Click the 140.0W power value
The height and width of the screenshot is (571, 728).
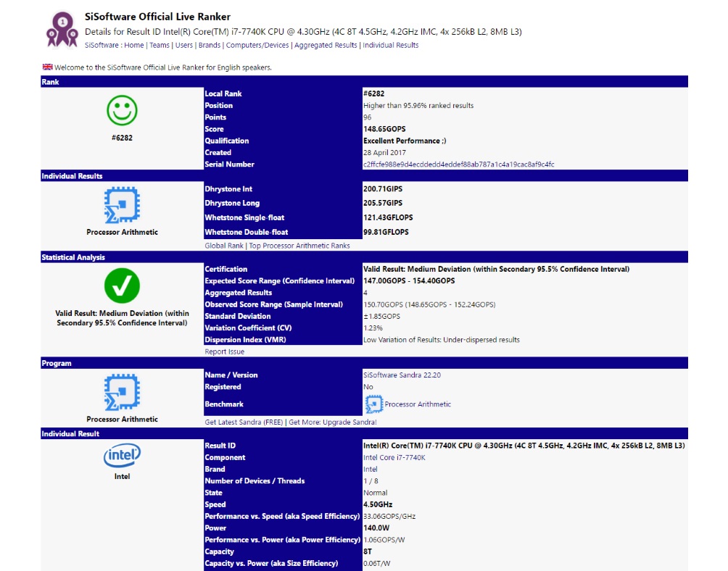point(376,528)
